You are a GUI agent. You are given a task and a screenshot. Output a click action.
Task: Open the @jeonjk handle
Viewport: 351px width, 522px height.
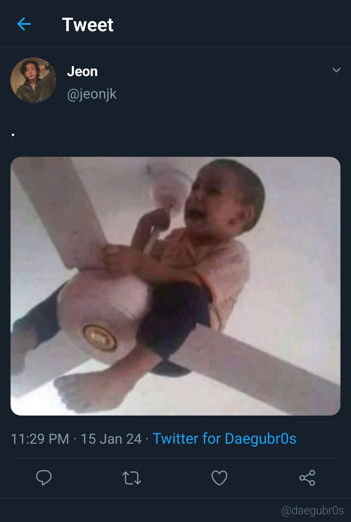(92, 94)
